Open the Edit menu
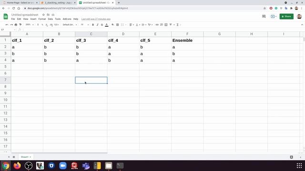 coord(19,19)
